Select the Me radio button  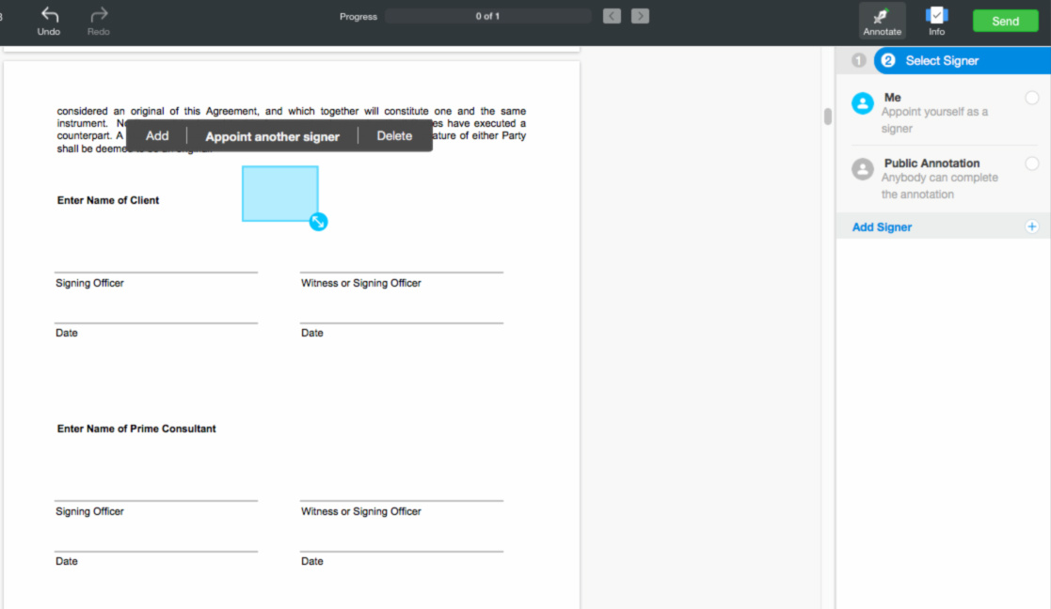[1031, 98]
